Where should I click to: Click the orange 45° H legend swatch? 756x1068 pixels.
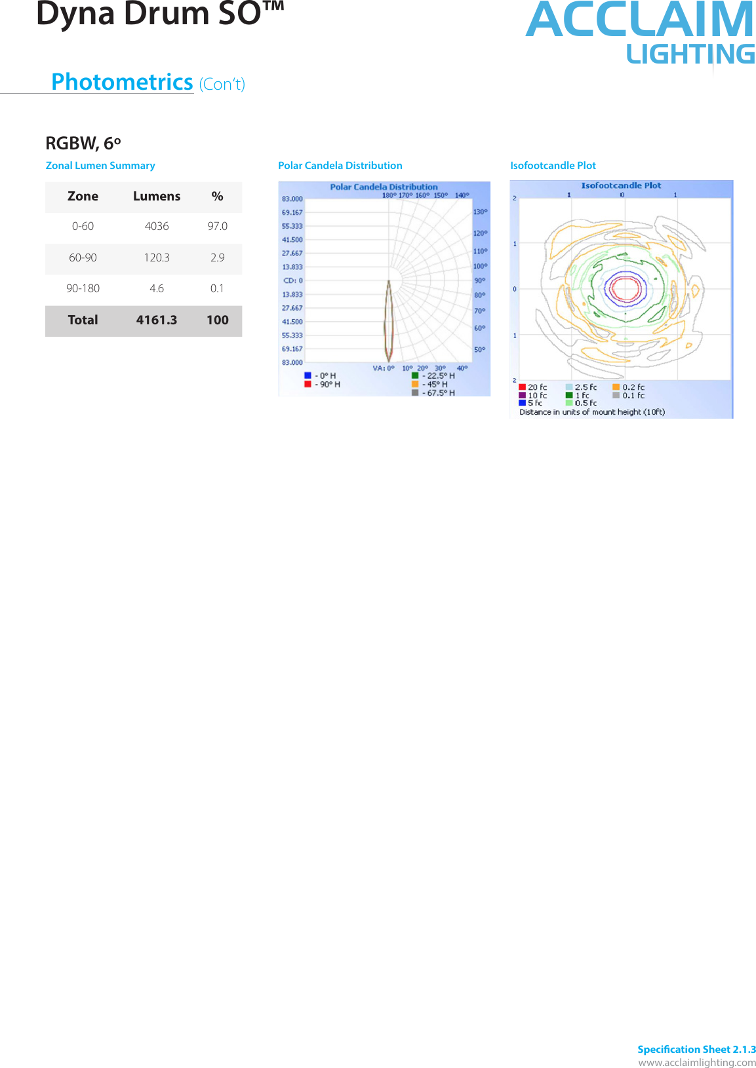click(x=415, y=384)
